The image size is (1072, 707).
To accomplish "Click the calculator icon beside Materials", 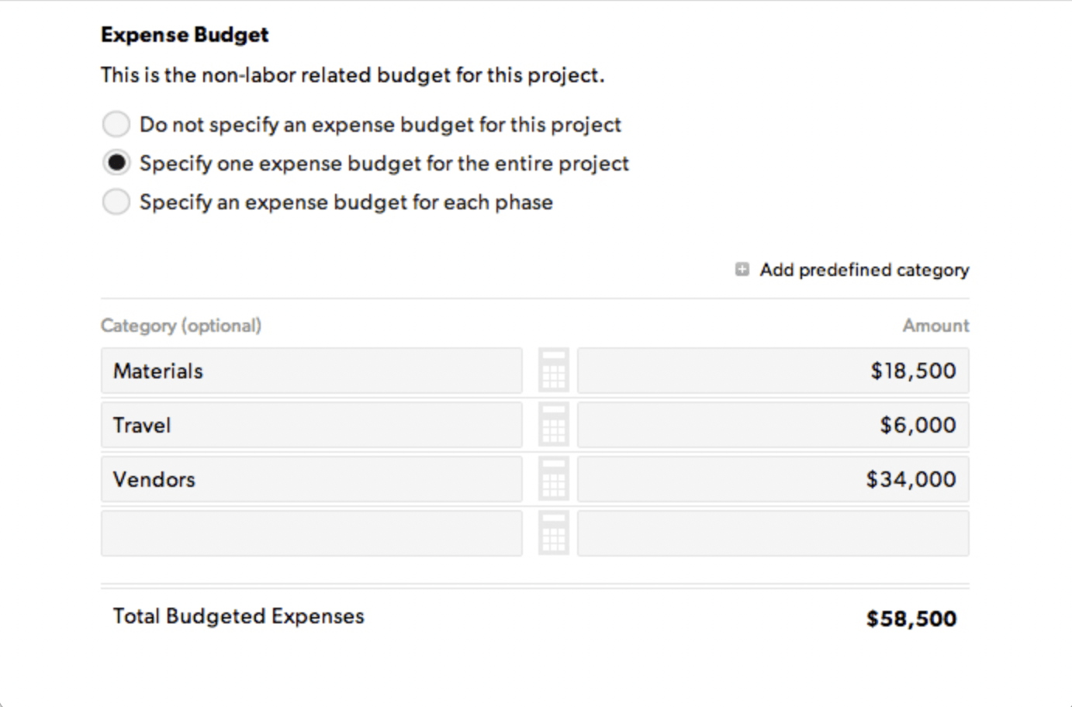I will 553,371.
